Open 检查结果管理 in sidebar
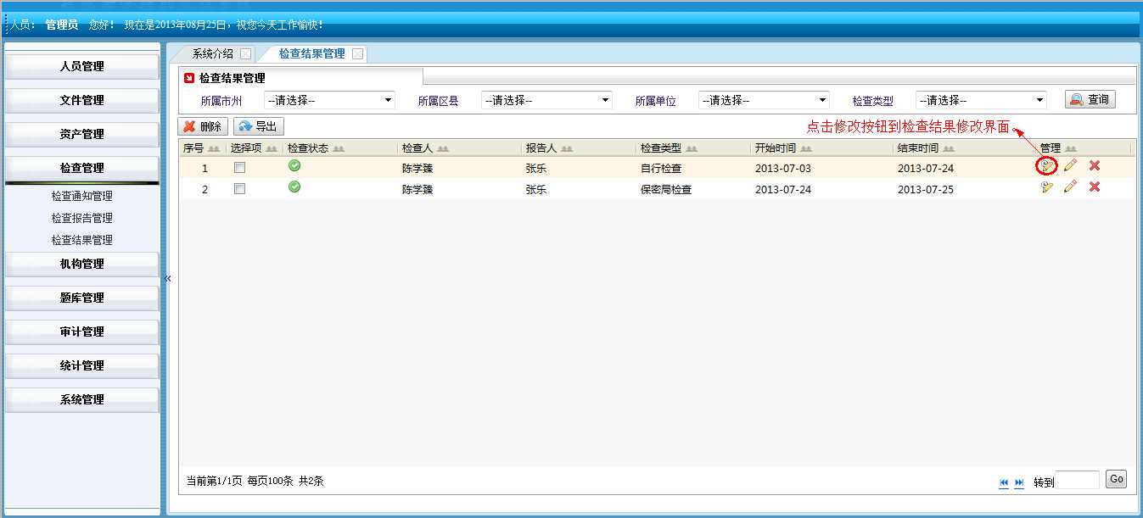Viewport: 1143px width, 518px height. [x=81, y=240]
